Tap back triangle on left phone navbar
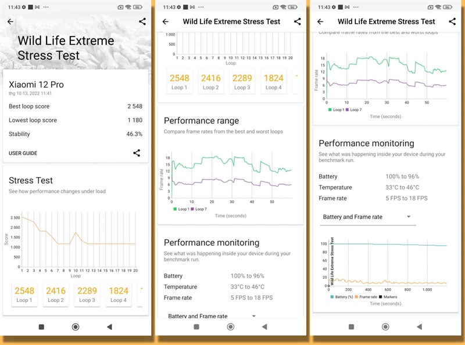The width and height of the screenshot is (465, 345). pos(109,327)
